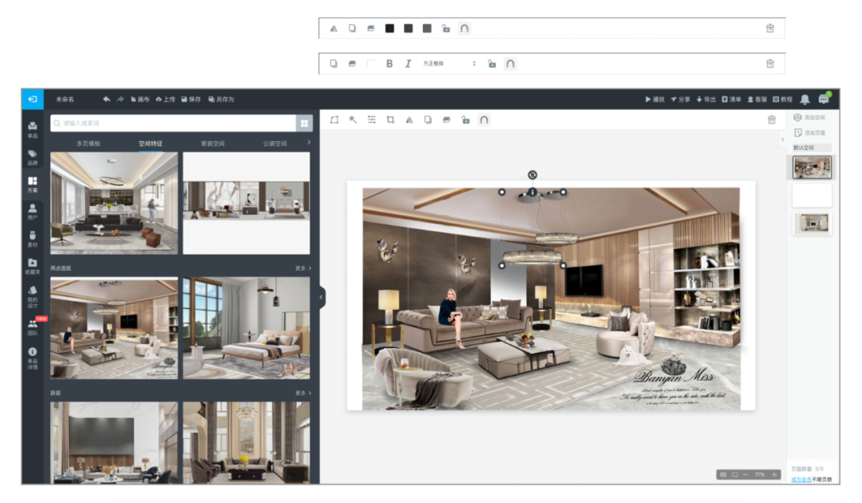The height and width of the screenshot is (503, 862).
Task: Toggle magnet snapping in main toolbar
Action: click(x=484, y=120)
